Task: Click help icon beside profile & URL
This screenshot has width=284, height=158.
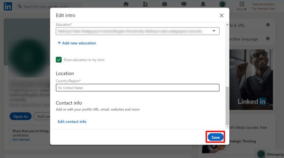Action: [x=268, y=25]
